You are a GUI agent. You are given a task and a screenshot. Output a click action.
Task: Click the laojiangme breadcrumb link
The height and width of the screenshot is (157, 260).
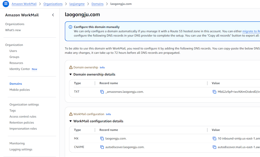pos(76,4)
